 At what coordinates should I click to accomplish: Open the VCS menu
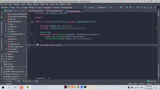coord(57,4)
